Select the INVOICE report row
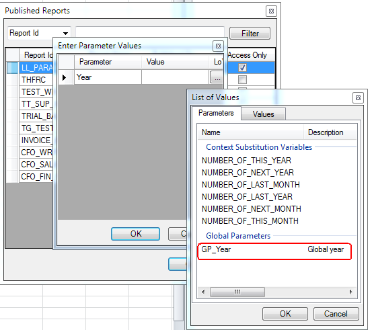The height and width of the screenshot is (330, 374). [36, 140]
